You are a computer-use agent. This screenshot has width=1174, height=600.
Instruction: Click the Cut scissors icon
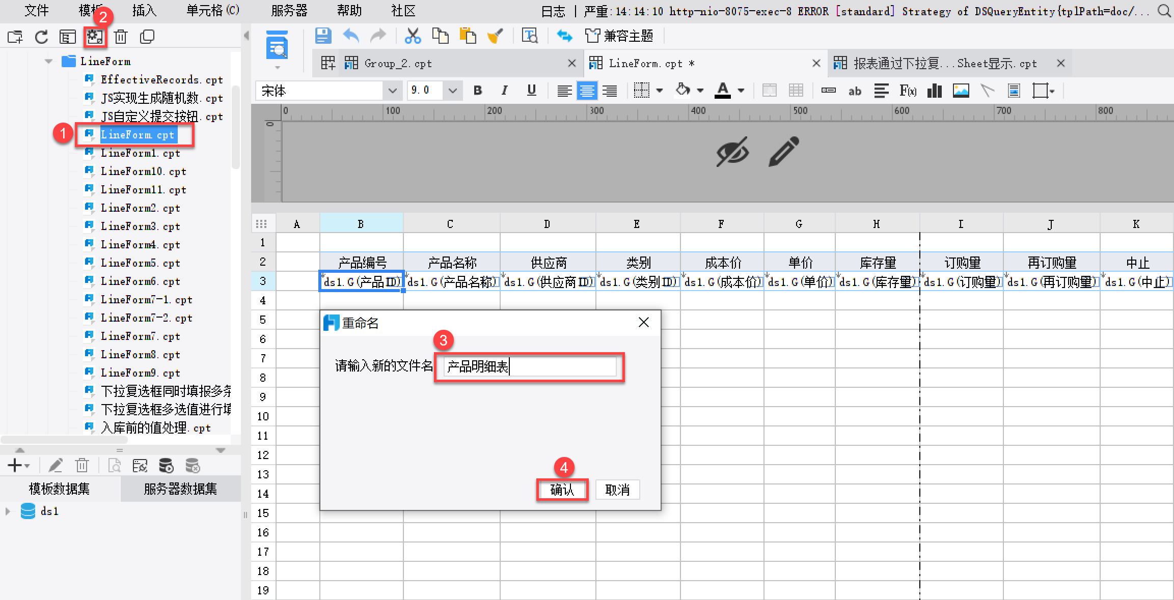(x=413, y=36)
